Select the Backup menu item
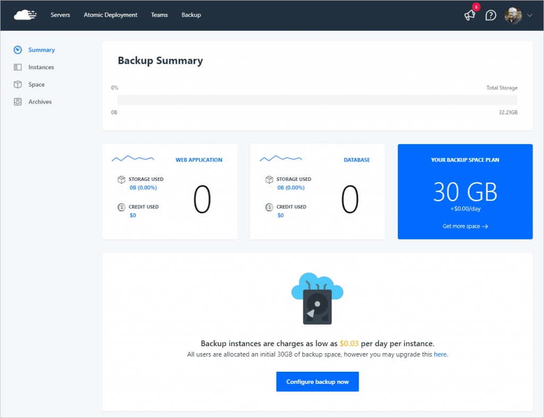Image resolution: width=544 pixels, height=418 pixels. click(191, 15)
